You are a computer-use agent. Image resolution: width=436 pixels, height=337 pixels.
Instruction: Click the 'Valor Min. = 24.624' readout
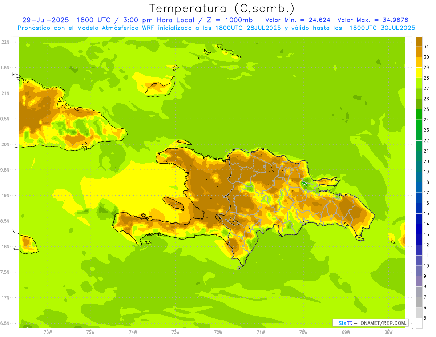298,20
